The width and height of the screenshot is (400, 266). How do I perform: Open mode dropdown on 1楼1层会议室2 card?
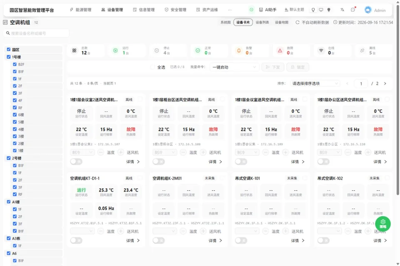[82, 152]
